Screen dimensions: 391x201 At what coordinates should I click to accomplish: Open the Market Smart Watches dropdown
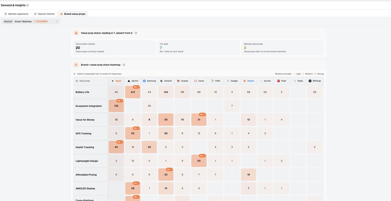pyautogui.click(x=31, y=21)
